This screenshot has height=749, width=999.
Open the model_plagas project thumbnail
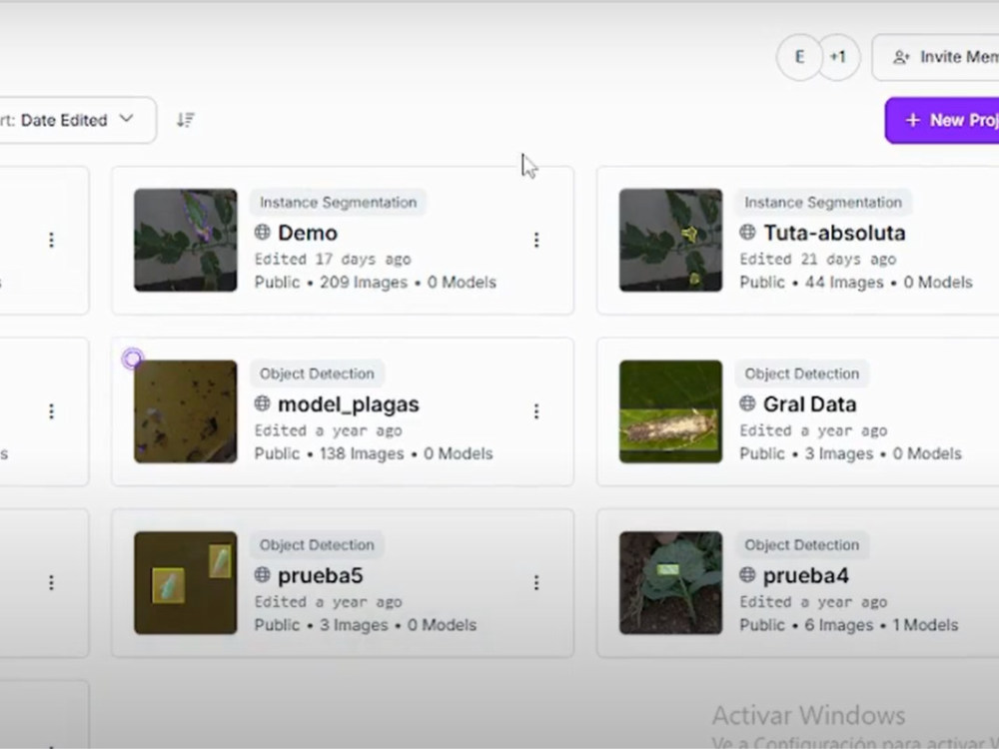pyautogui.click(x=186, y=411)
